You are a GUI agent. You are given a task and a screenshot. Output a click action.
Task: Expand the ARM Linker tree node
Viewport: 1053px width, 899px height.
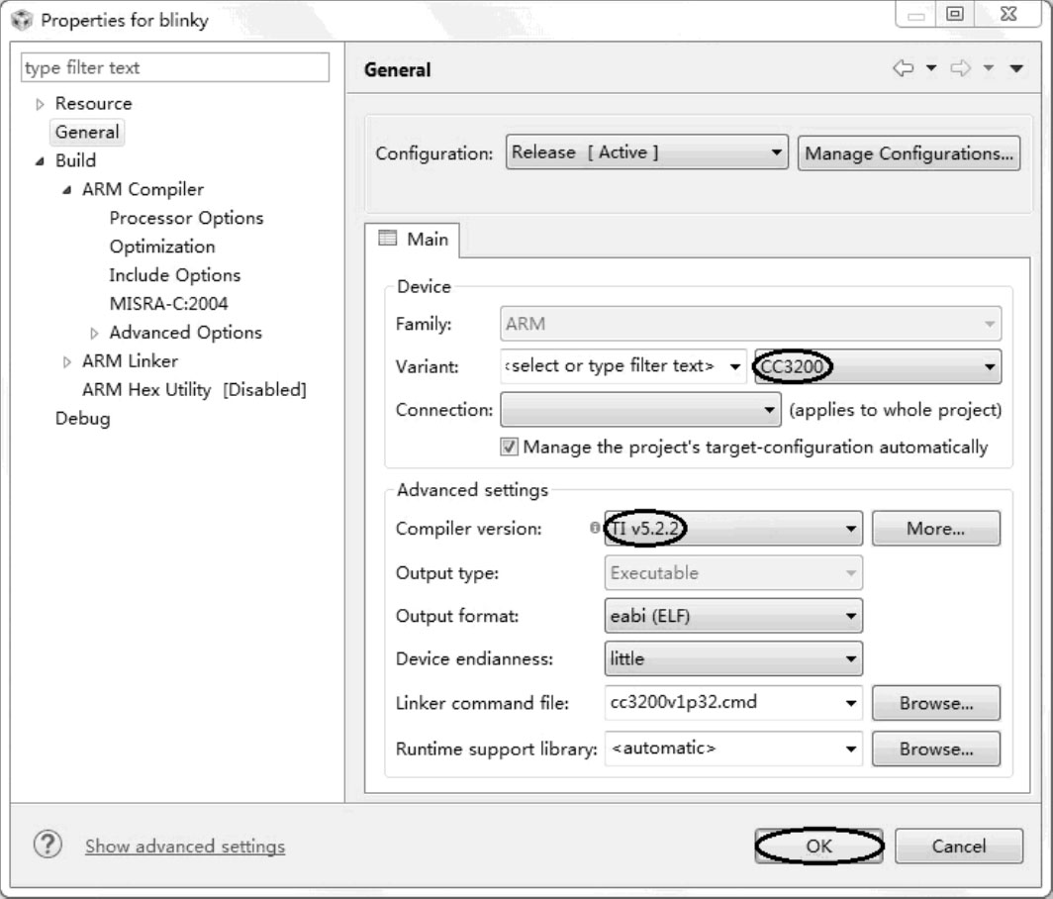(68, 361)
